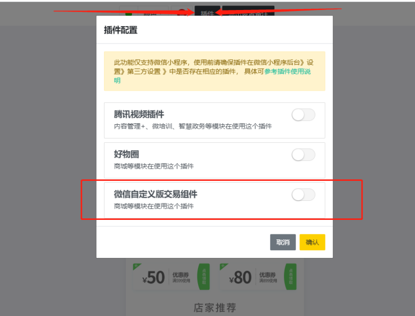Click the red circle icon beside 插件

tap(182, 12)
